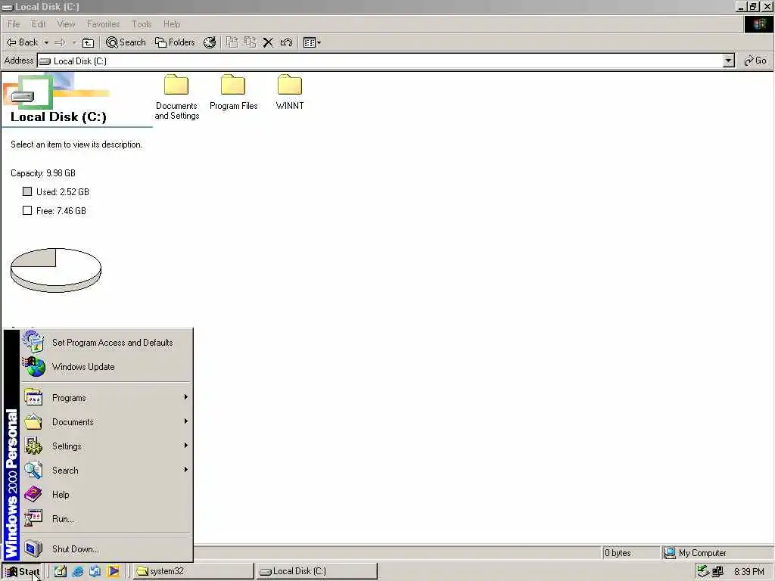775x581 pixels.
Task: Choose Documents in the Start menu
Action: click(106, 422)
